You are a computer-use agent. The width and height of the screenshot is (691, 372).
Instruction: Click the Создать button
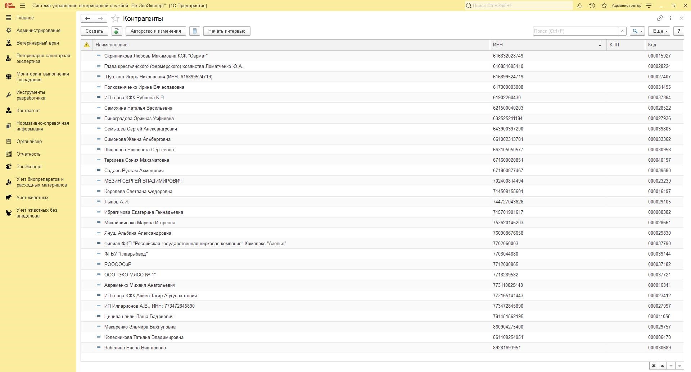point(94,31)
